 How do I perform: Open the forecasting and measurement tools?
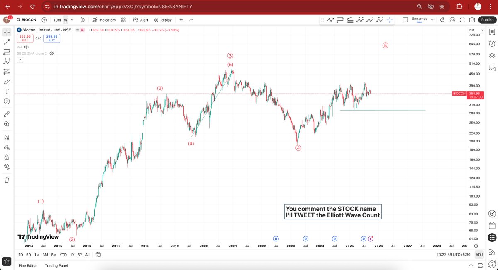point(7,72)
